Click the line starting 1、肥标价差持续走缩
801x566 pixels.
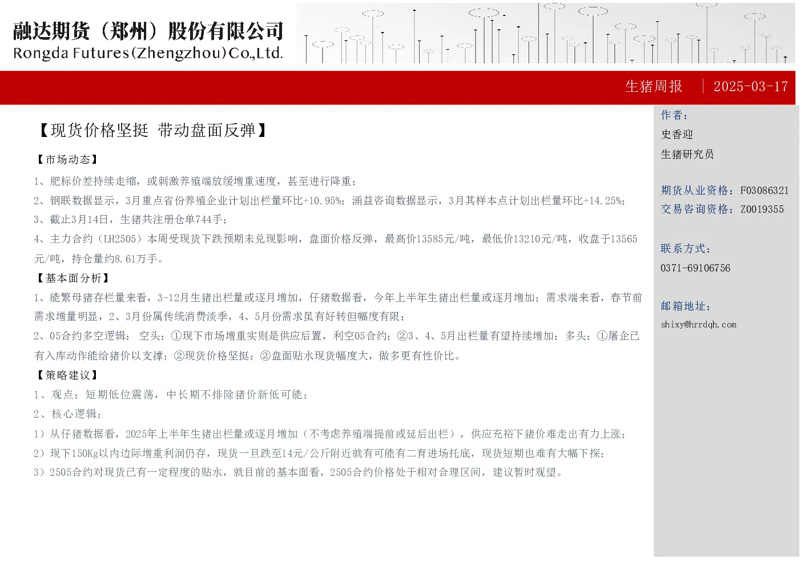(195, 181)
